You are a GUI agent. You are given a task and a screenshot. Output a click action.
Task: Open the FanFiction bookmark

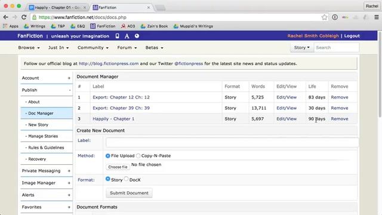click(103, 26)
